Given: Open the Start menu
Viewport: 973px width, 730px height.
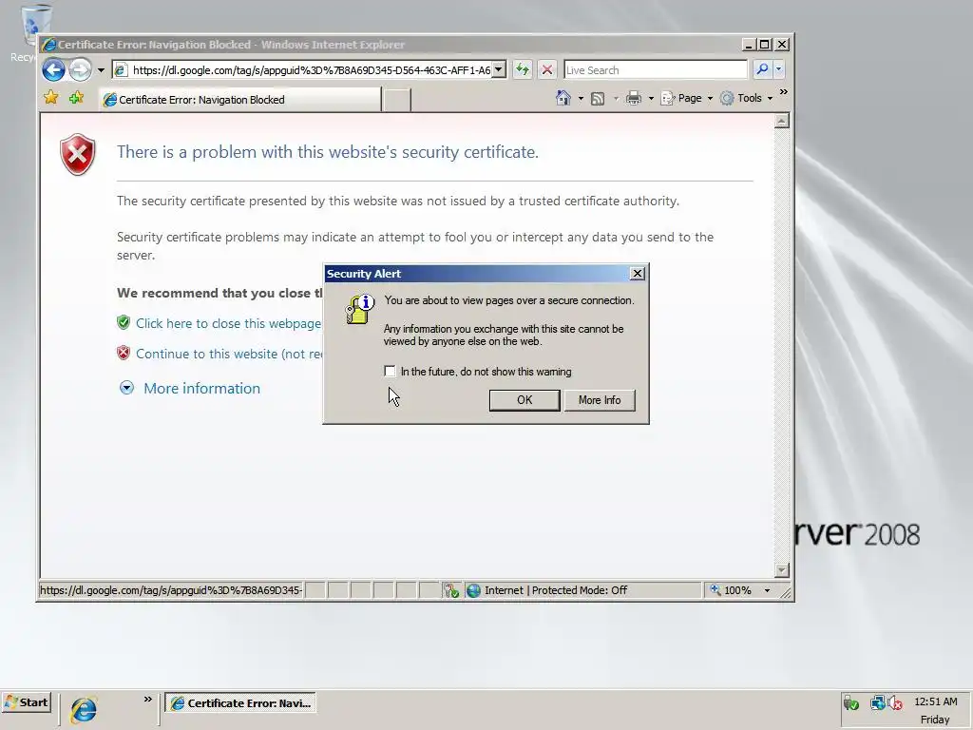Looking at the screenshot, I should 26,702.
